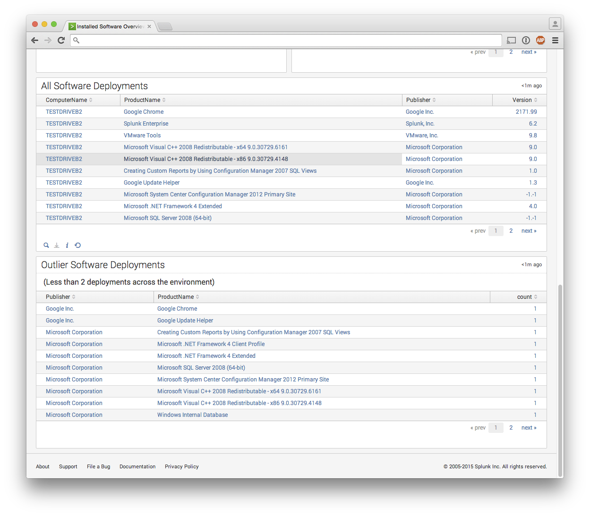This screenshot has width=590, height=516.
Task: Click the browser back arrow
Action: (x=34, y=41)
